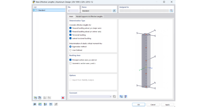Click the select all checkmarks icon under List
The height and width of the screenshot is (107, 207).
pos(45,98)
